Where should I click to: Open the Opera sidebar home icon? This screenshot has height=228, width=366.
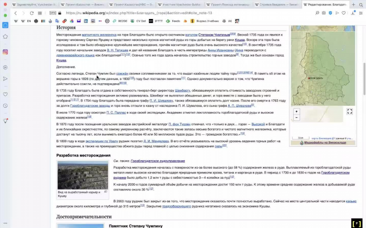5,25
